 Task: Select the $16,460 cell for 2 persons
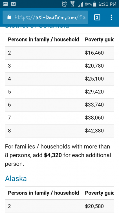98,53
